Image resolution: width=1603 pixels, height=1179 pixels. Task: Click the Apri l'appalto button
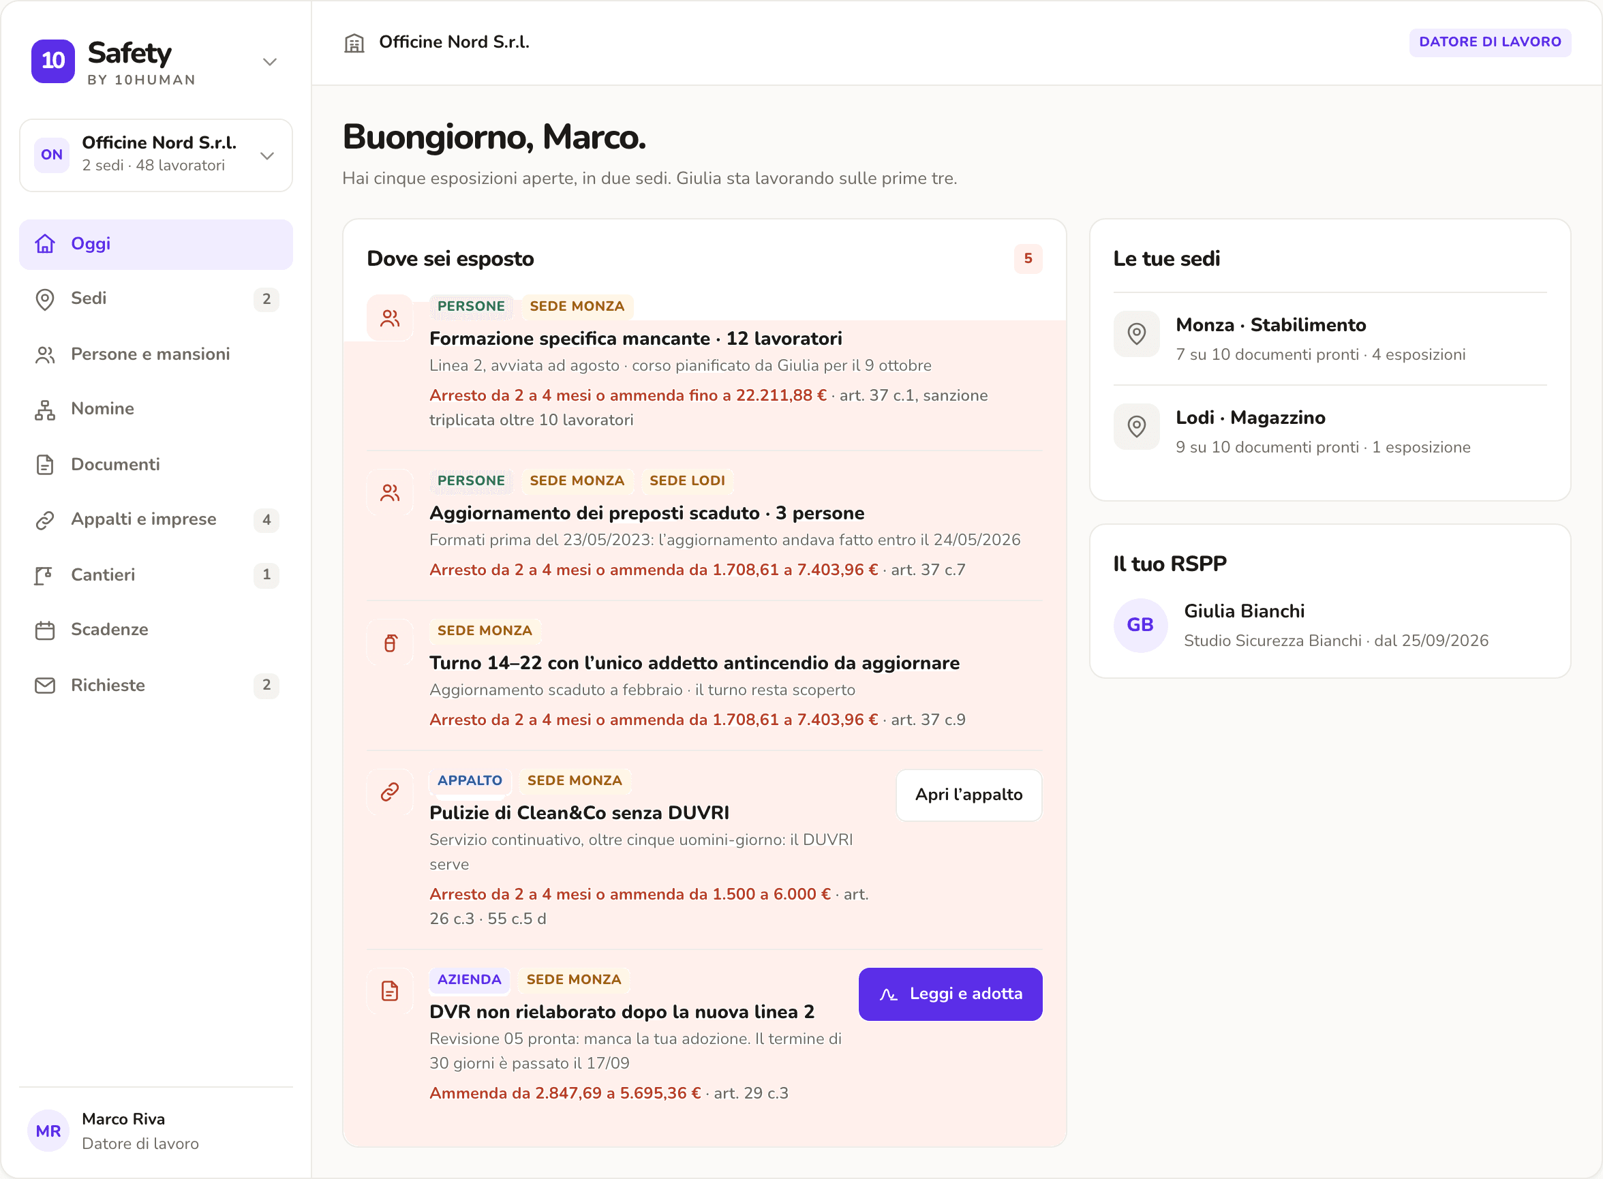[x=968, y=795]
